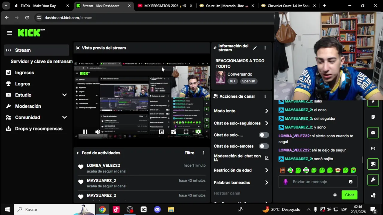Screen dimensions: 383x215
Task: Open Windows Start menu
Action: pos(7,209)
